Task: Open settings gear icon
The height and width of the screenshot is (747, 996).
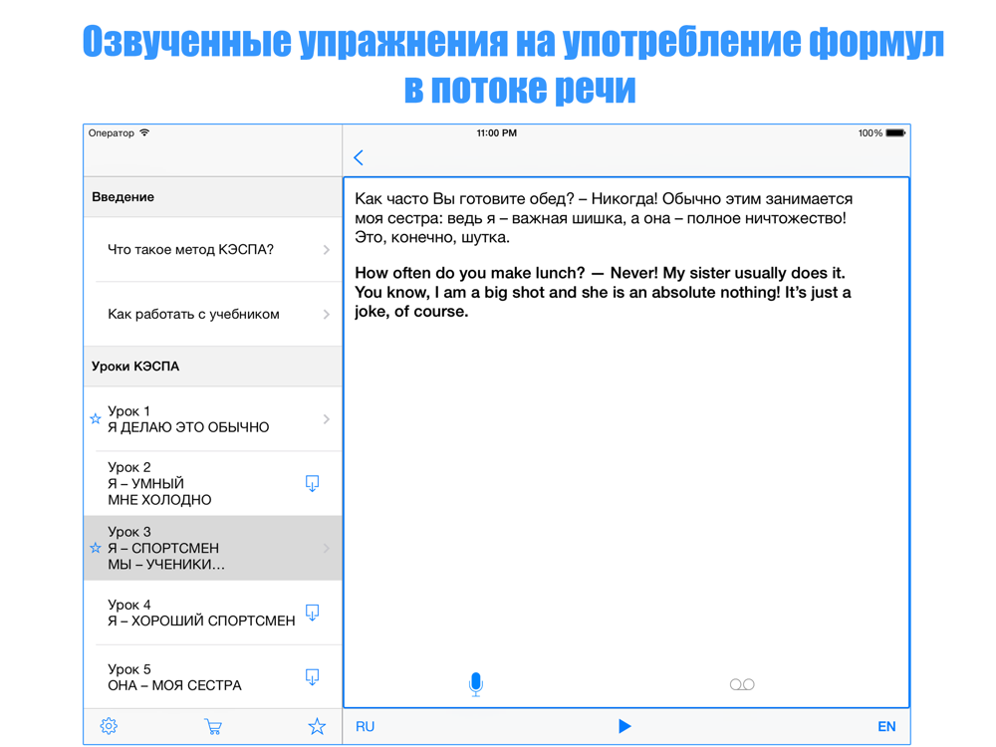Action: pyautogui.click(x=109, y=726)
